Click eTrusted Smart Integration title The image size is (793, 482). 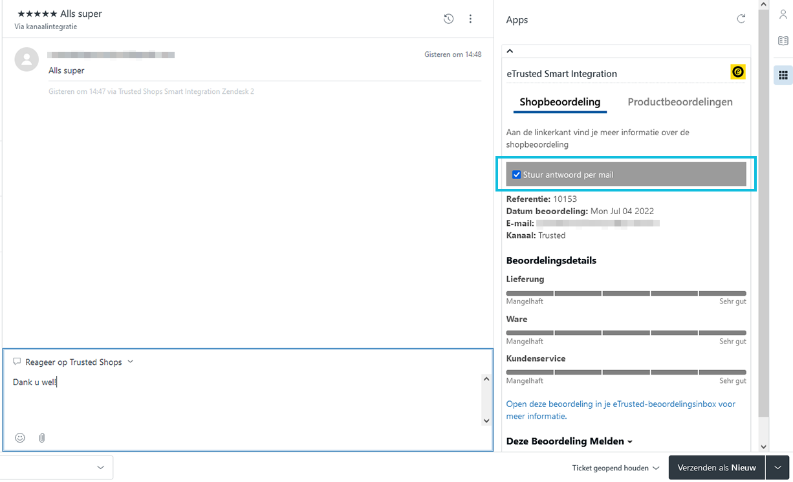[x=561, y=74]
